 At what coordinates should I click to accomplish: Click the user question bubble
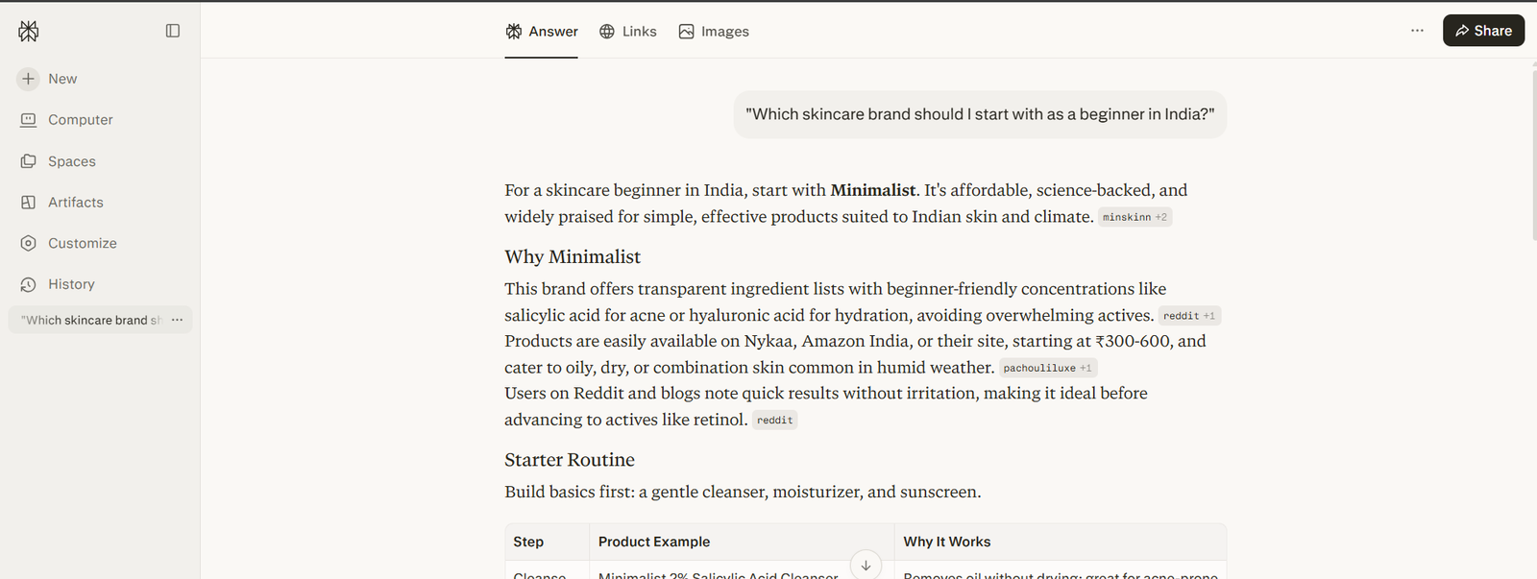980,114
